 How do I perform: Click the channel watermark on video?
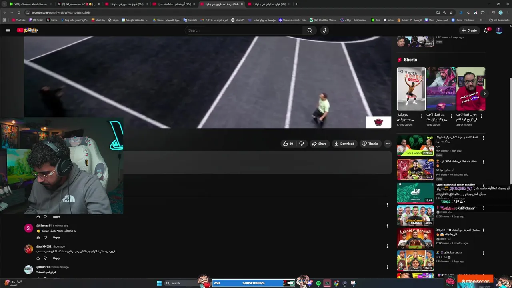(x=378, y=122)
